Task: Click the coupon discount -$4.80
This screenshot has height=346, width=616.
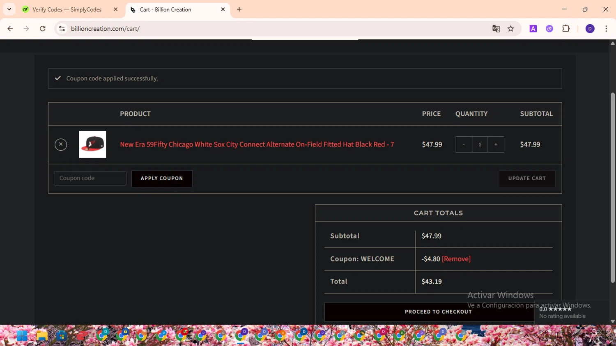Action: (x=431, y=259)
